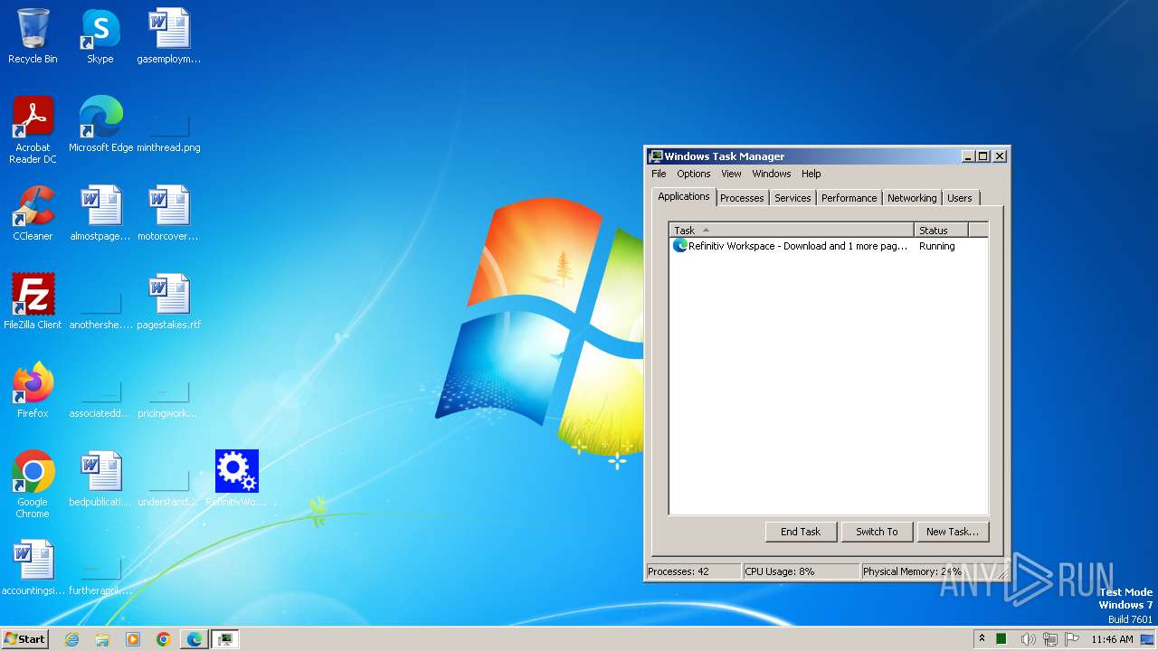Open Windows Explorer folder in taskbar
Viewport: 1158px width, 651px height.
102,639
